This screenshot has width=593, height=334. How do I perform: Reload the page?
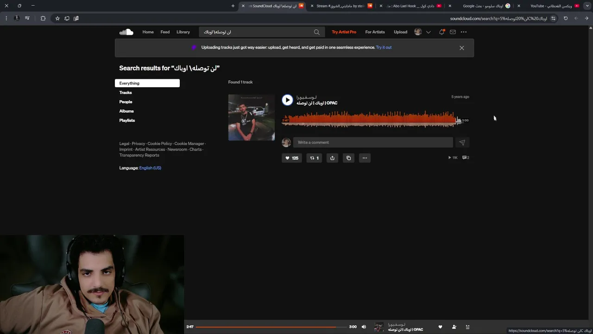(566, 18)
